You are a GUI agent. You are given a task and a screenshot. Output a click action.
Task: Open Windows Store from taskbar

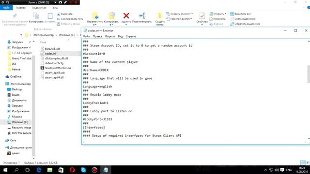click(x=61, y=170)
